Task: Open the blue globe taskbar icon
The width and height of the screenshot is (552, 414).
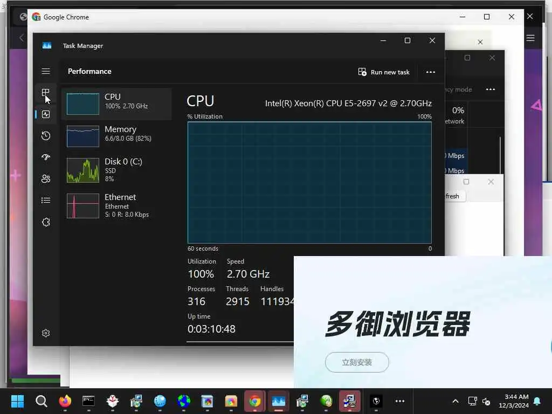Action: 160,401
